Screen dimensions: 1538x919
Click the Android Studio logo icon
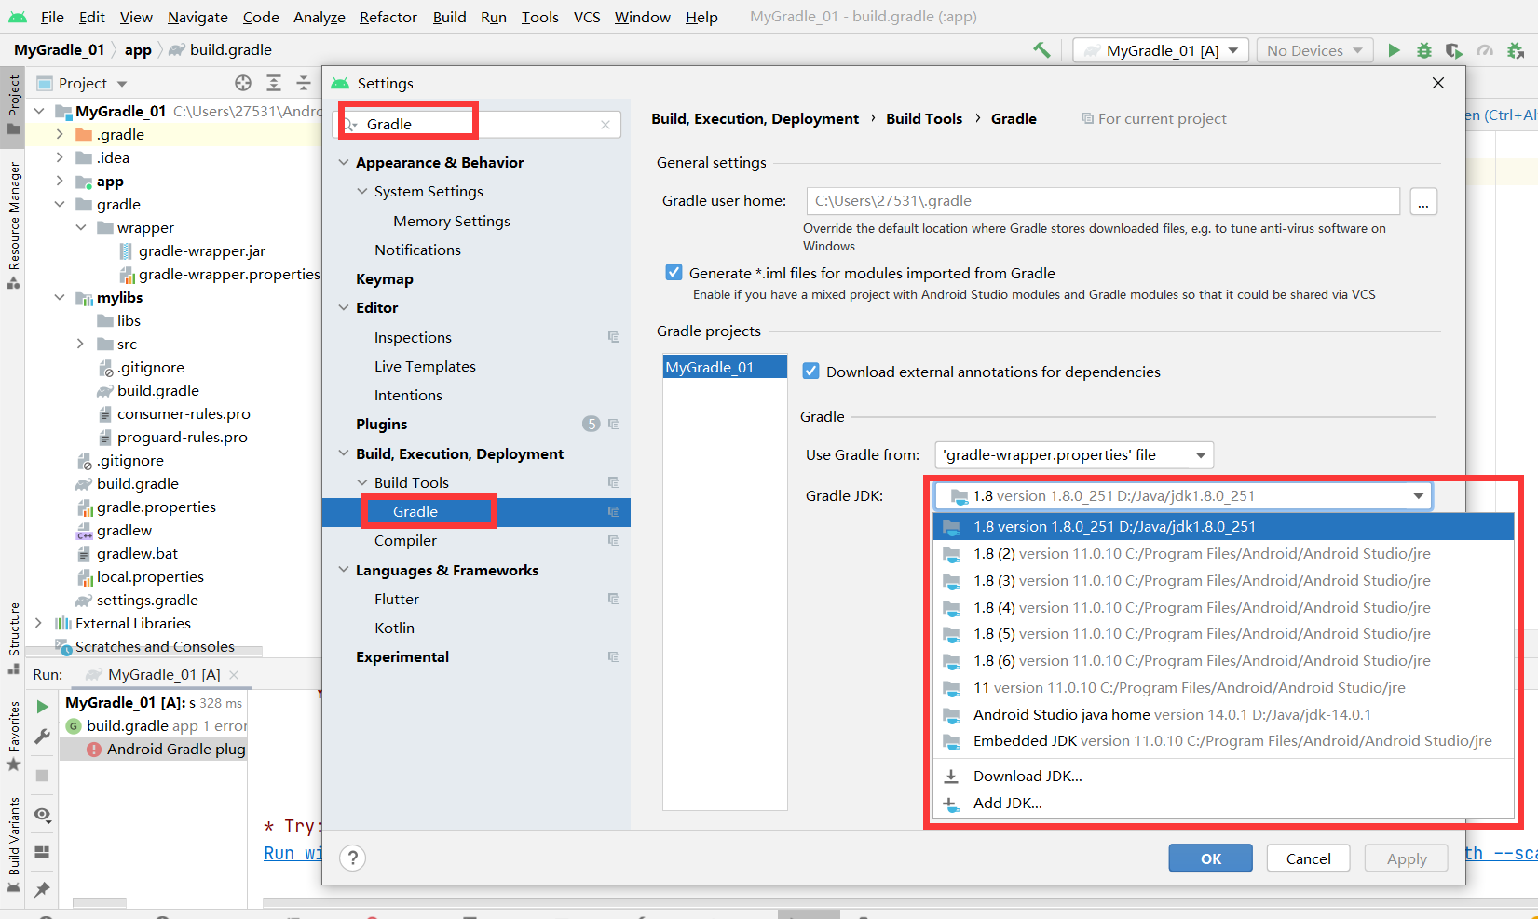click(18, 17)
